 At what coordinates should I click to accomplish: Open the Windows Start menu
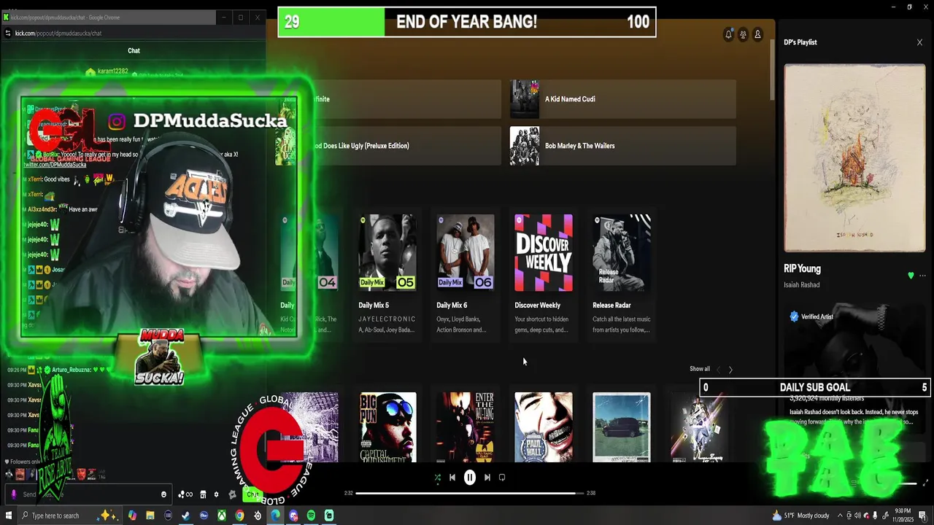pos(9,516)
